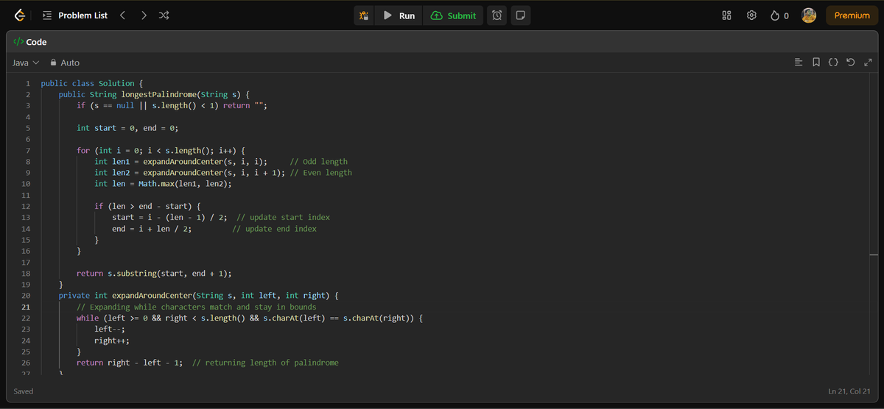Click line number 21 in gutter
Viewport: 884px width, 409px height.
[x=25, y=307]
